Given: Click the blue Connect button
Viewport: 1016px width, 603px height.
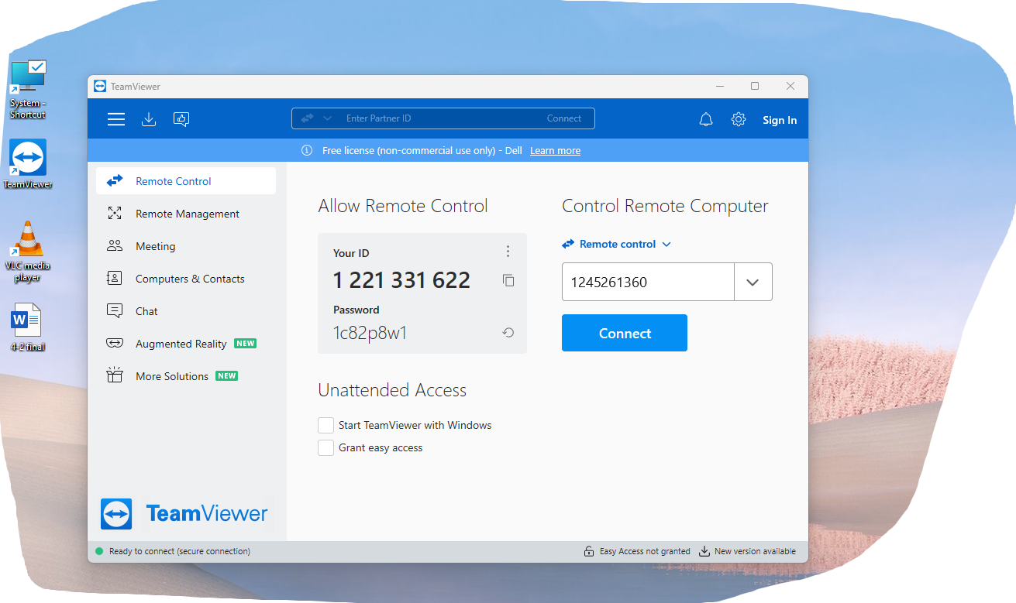Looking at the screenshot, I should coord(625,333).
